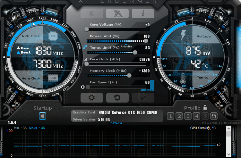
Task: Click the 1830 MHz GPU clock reading
Action: pos(49,51)
